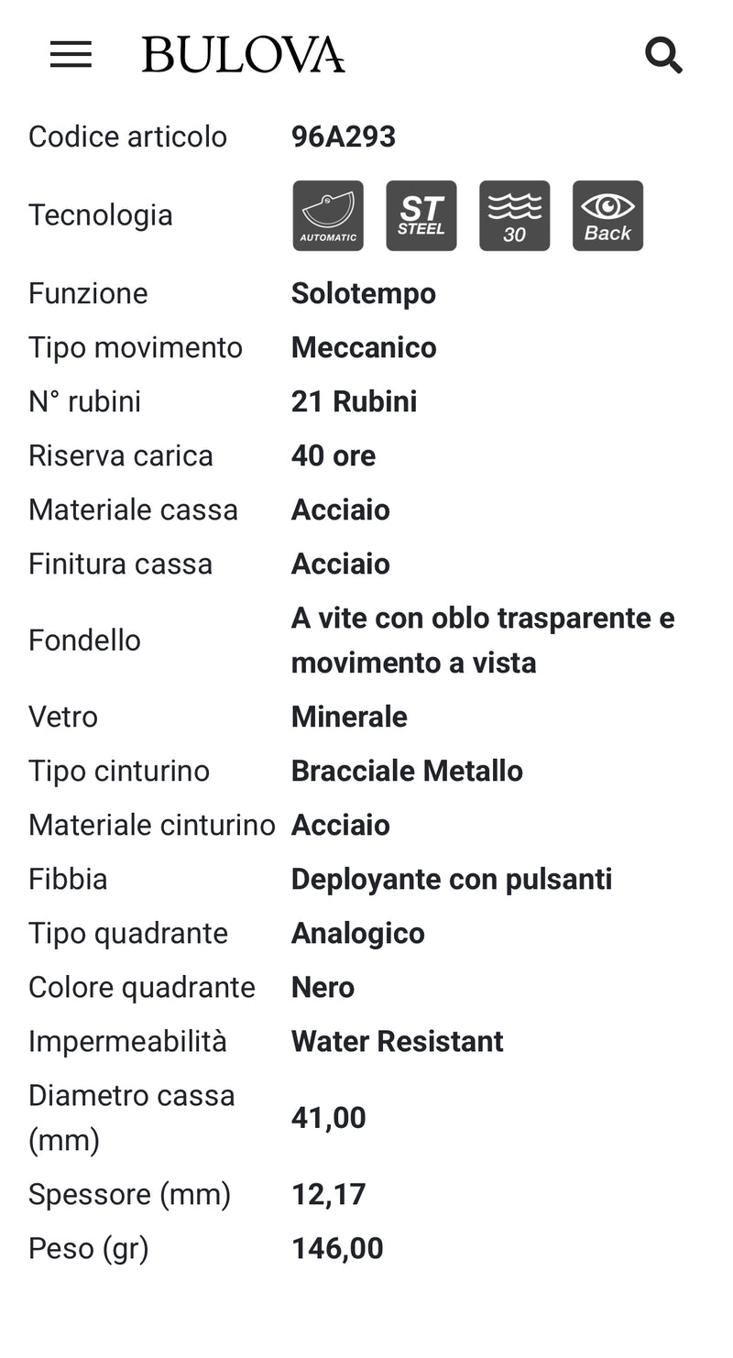
Task: Click the Water Resistant value
Action: click(398, 1041)
